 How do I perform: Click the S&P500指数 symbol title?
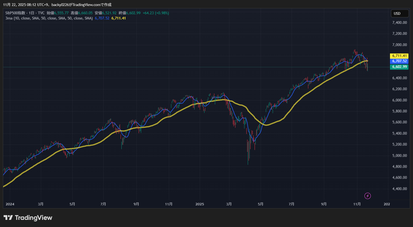click(15, 13)
